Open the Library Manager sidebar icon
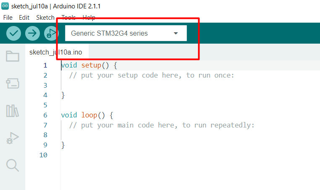 pyautogui.click(x=13, y=111)
